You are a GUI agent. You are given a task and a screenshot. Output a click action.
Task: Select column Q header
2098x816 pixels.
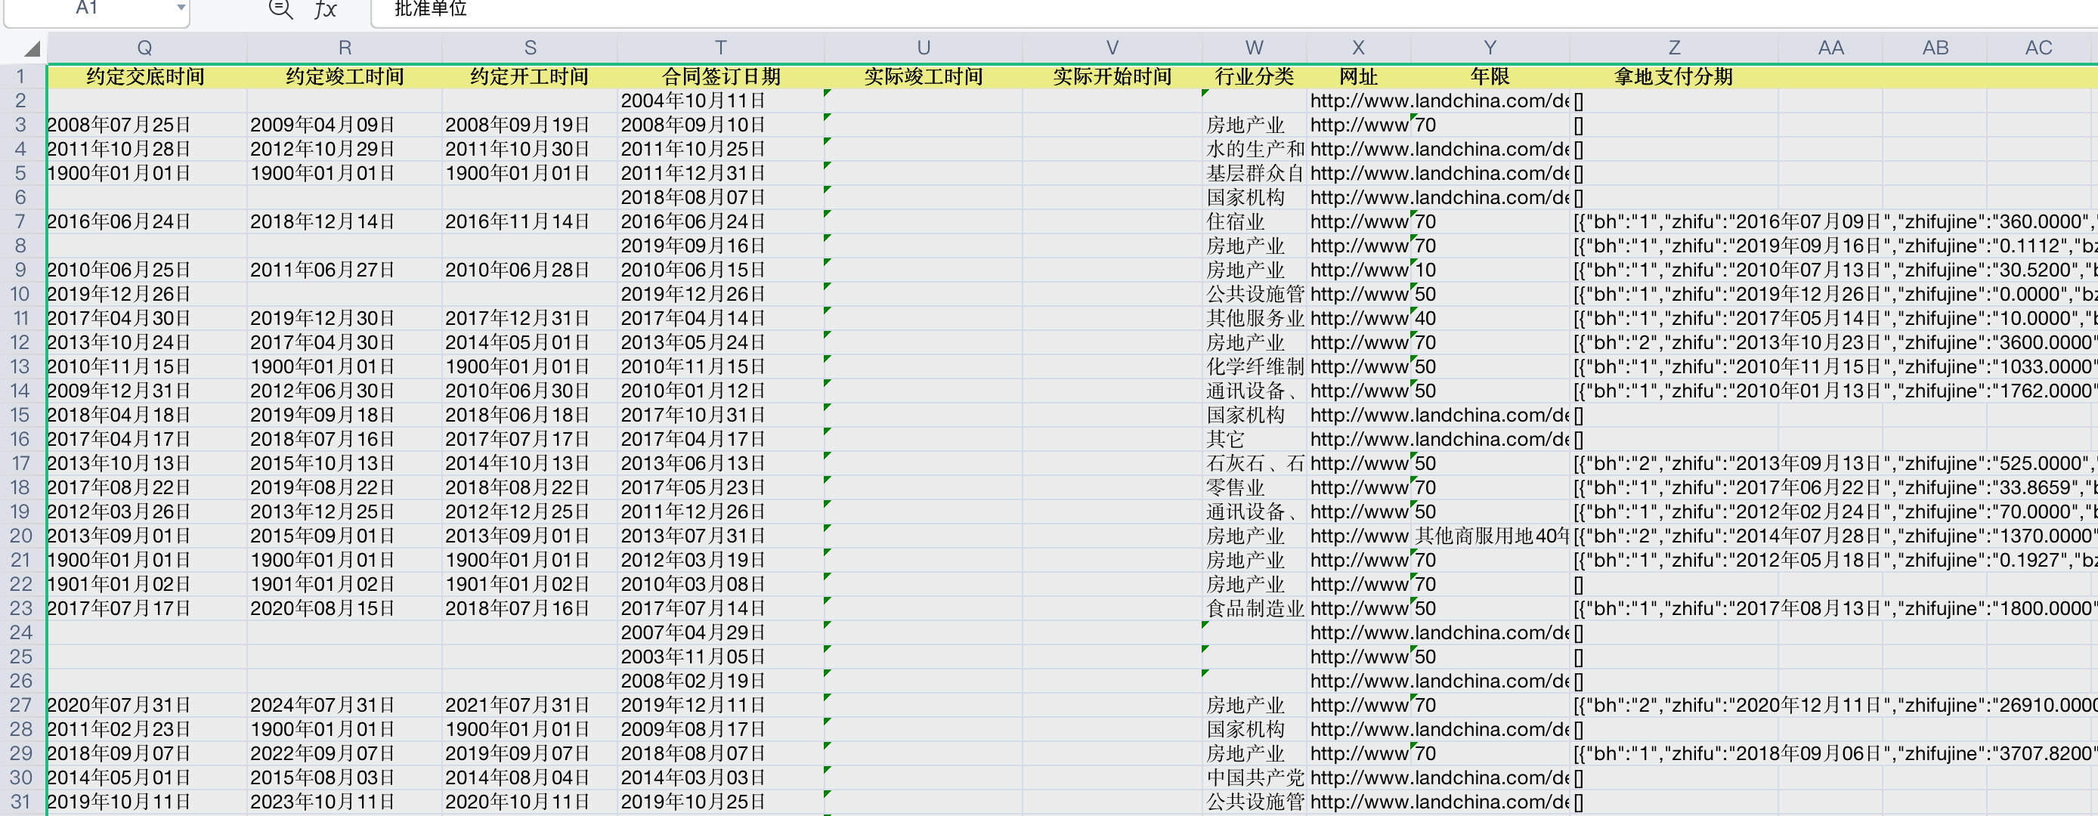click(x=145, y=48)
